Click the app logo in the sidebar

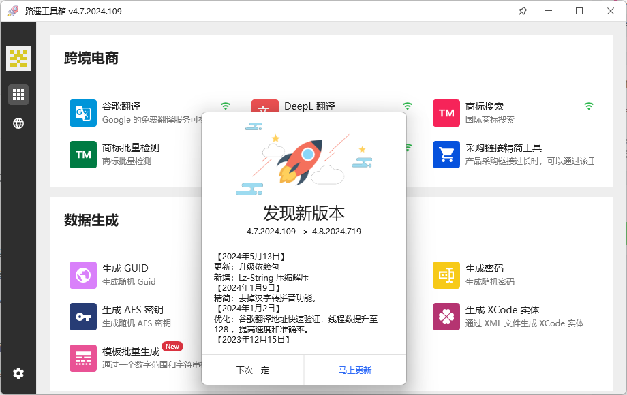coord(18,59)
